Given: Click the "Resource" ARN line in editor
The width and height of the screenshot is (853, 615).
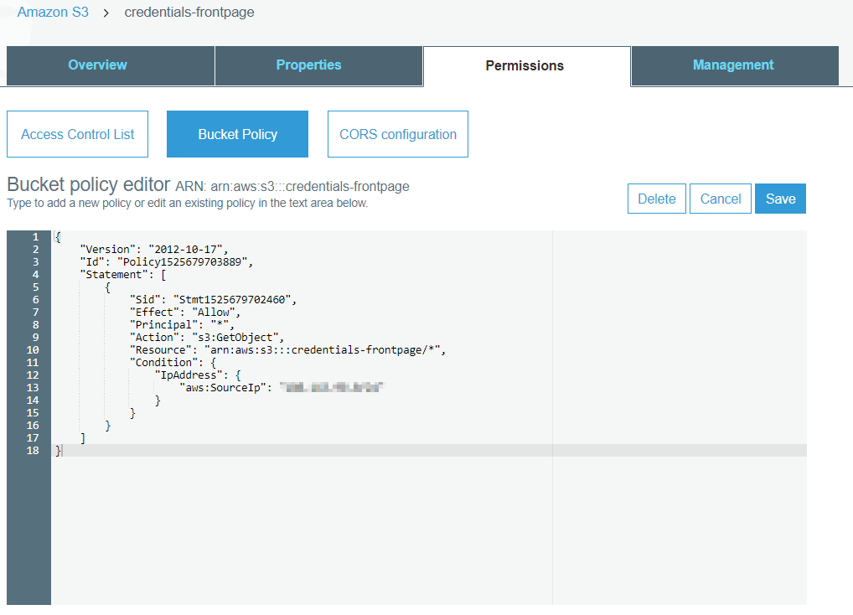Looking at the screenshot, I should 287,350.
